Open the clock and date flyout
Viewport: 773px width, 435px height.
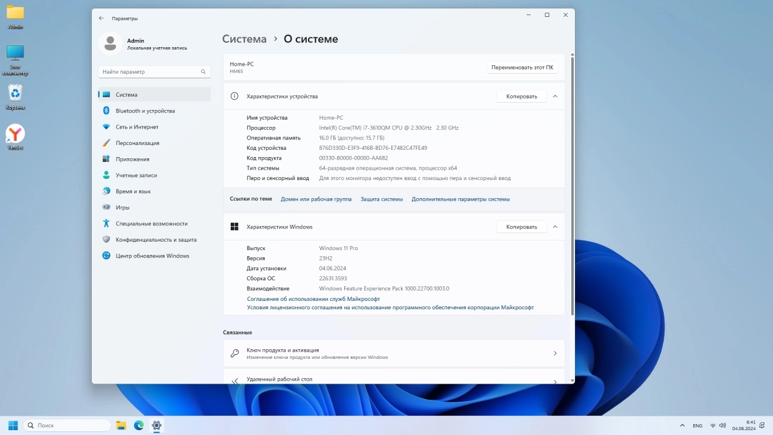744,425
